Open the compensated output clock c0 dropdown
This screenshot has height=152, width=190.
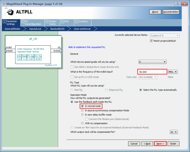point(174,132)
